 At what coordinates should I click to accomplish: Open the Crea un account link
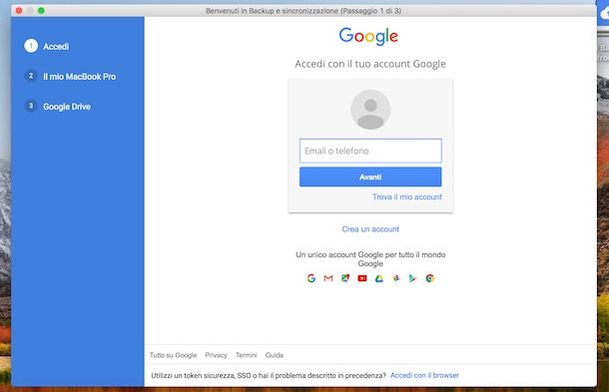(x=370, y=229)
